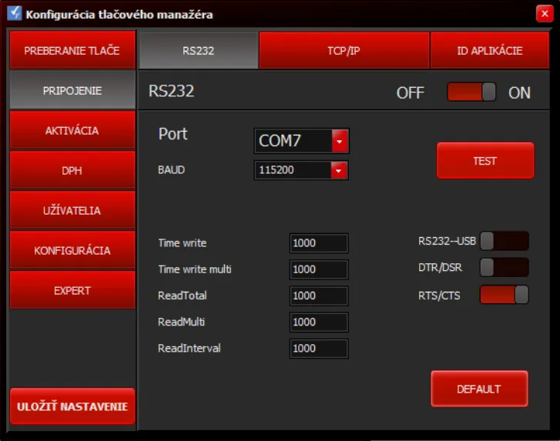Close the Konfigurácia tlačového manažéra window
This screenshot has height=441, width=560.
545,14
